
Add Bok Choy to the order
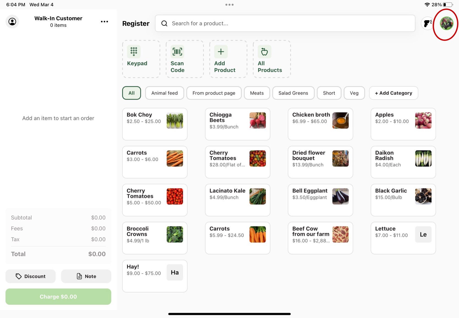(155, 124)
